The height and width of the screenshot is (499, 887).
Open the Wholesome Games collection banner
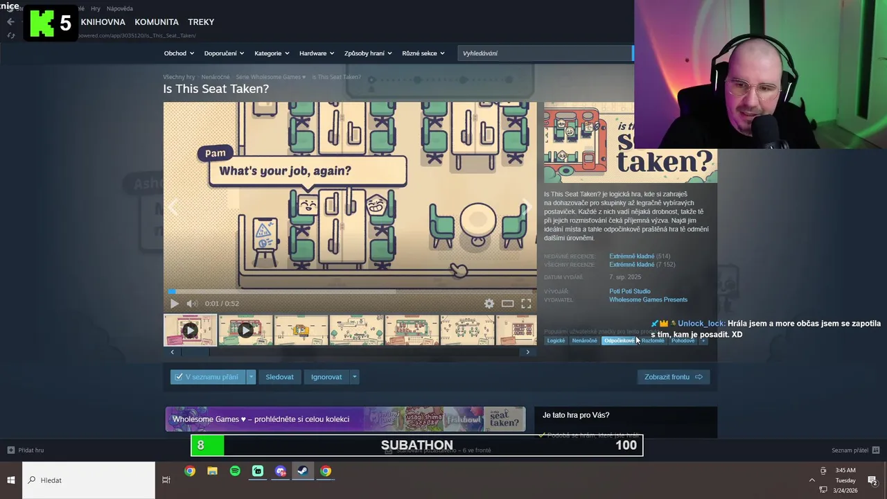[x=345, y=419]
